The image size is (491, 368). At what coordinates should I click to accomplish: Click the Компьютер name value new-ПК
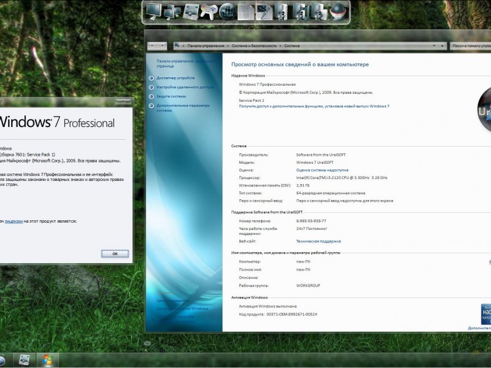[303, 262]
